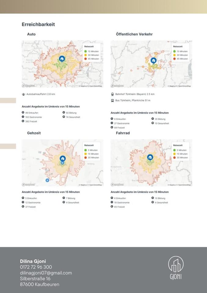Click the Autobahnauffahrt 2.6 km highway icon
This screenshot has width=207, height=293.
pyautogui.click(x=24, y=94)
